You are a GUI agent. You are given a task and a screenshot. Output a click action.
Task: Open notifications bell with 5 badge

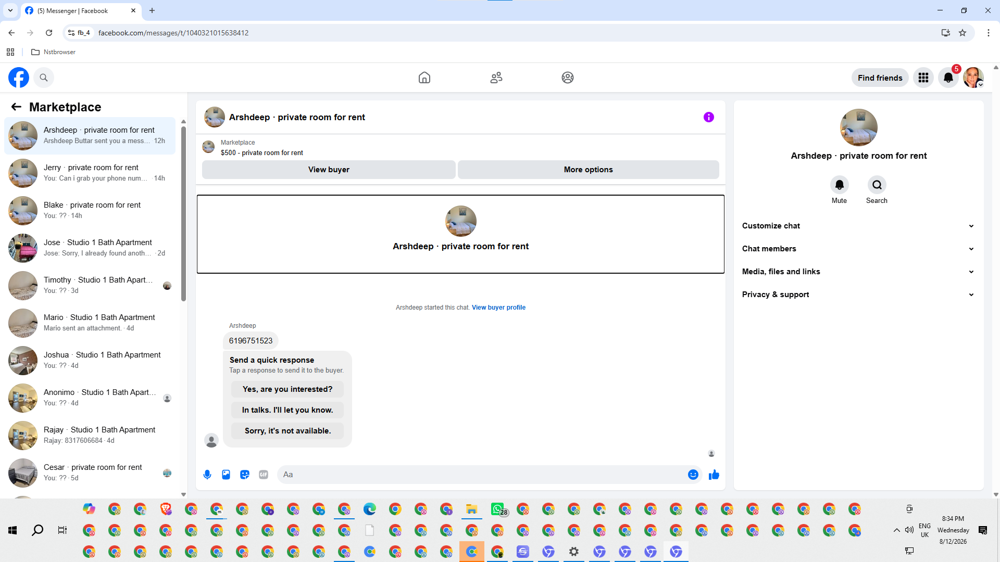pos(948,78)
